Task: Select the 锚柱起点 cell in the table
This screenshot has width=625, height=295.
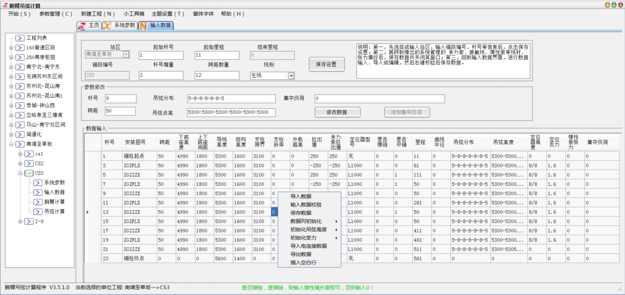Action: click(x=140, y=156)
